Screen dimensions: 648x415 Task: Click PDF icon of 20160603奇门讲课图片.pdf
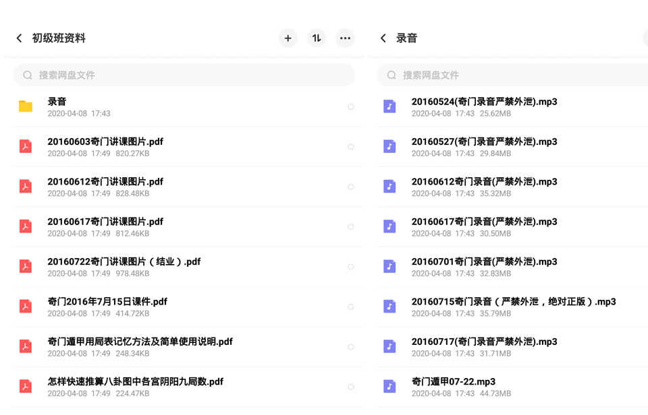(26, 146)
